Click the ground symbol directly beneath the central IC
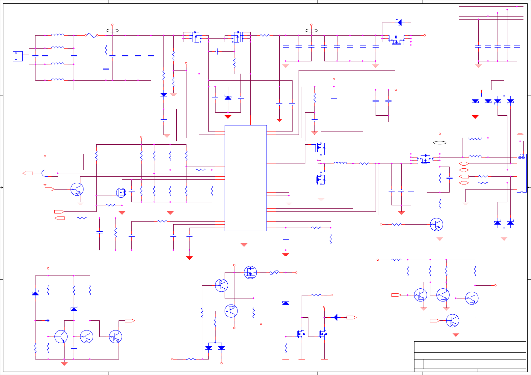 click(244, 245)
